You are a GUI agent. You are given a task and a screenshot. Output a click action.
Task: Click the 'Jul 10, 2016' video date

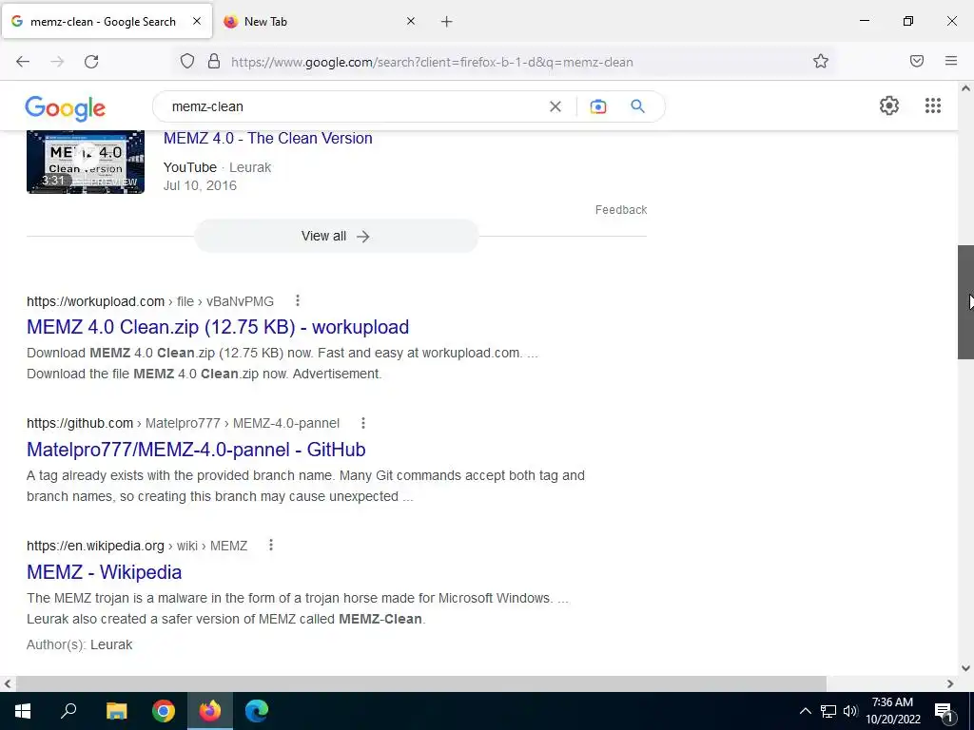click(x=200, y=185)
